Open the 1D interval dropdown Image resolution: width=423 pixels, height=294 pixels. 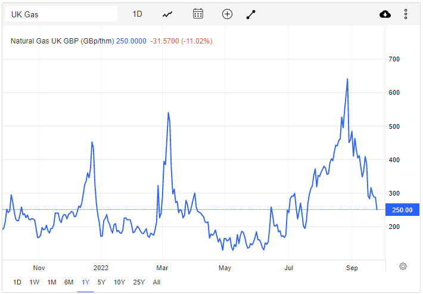137,14
